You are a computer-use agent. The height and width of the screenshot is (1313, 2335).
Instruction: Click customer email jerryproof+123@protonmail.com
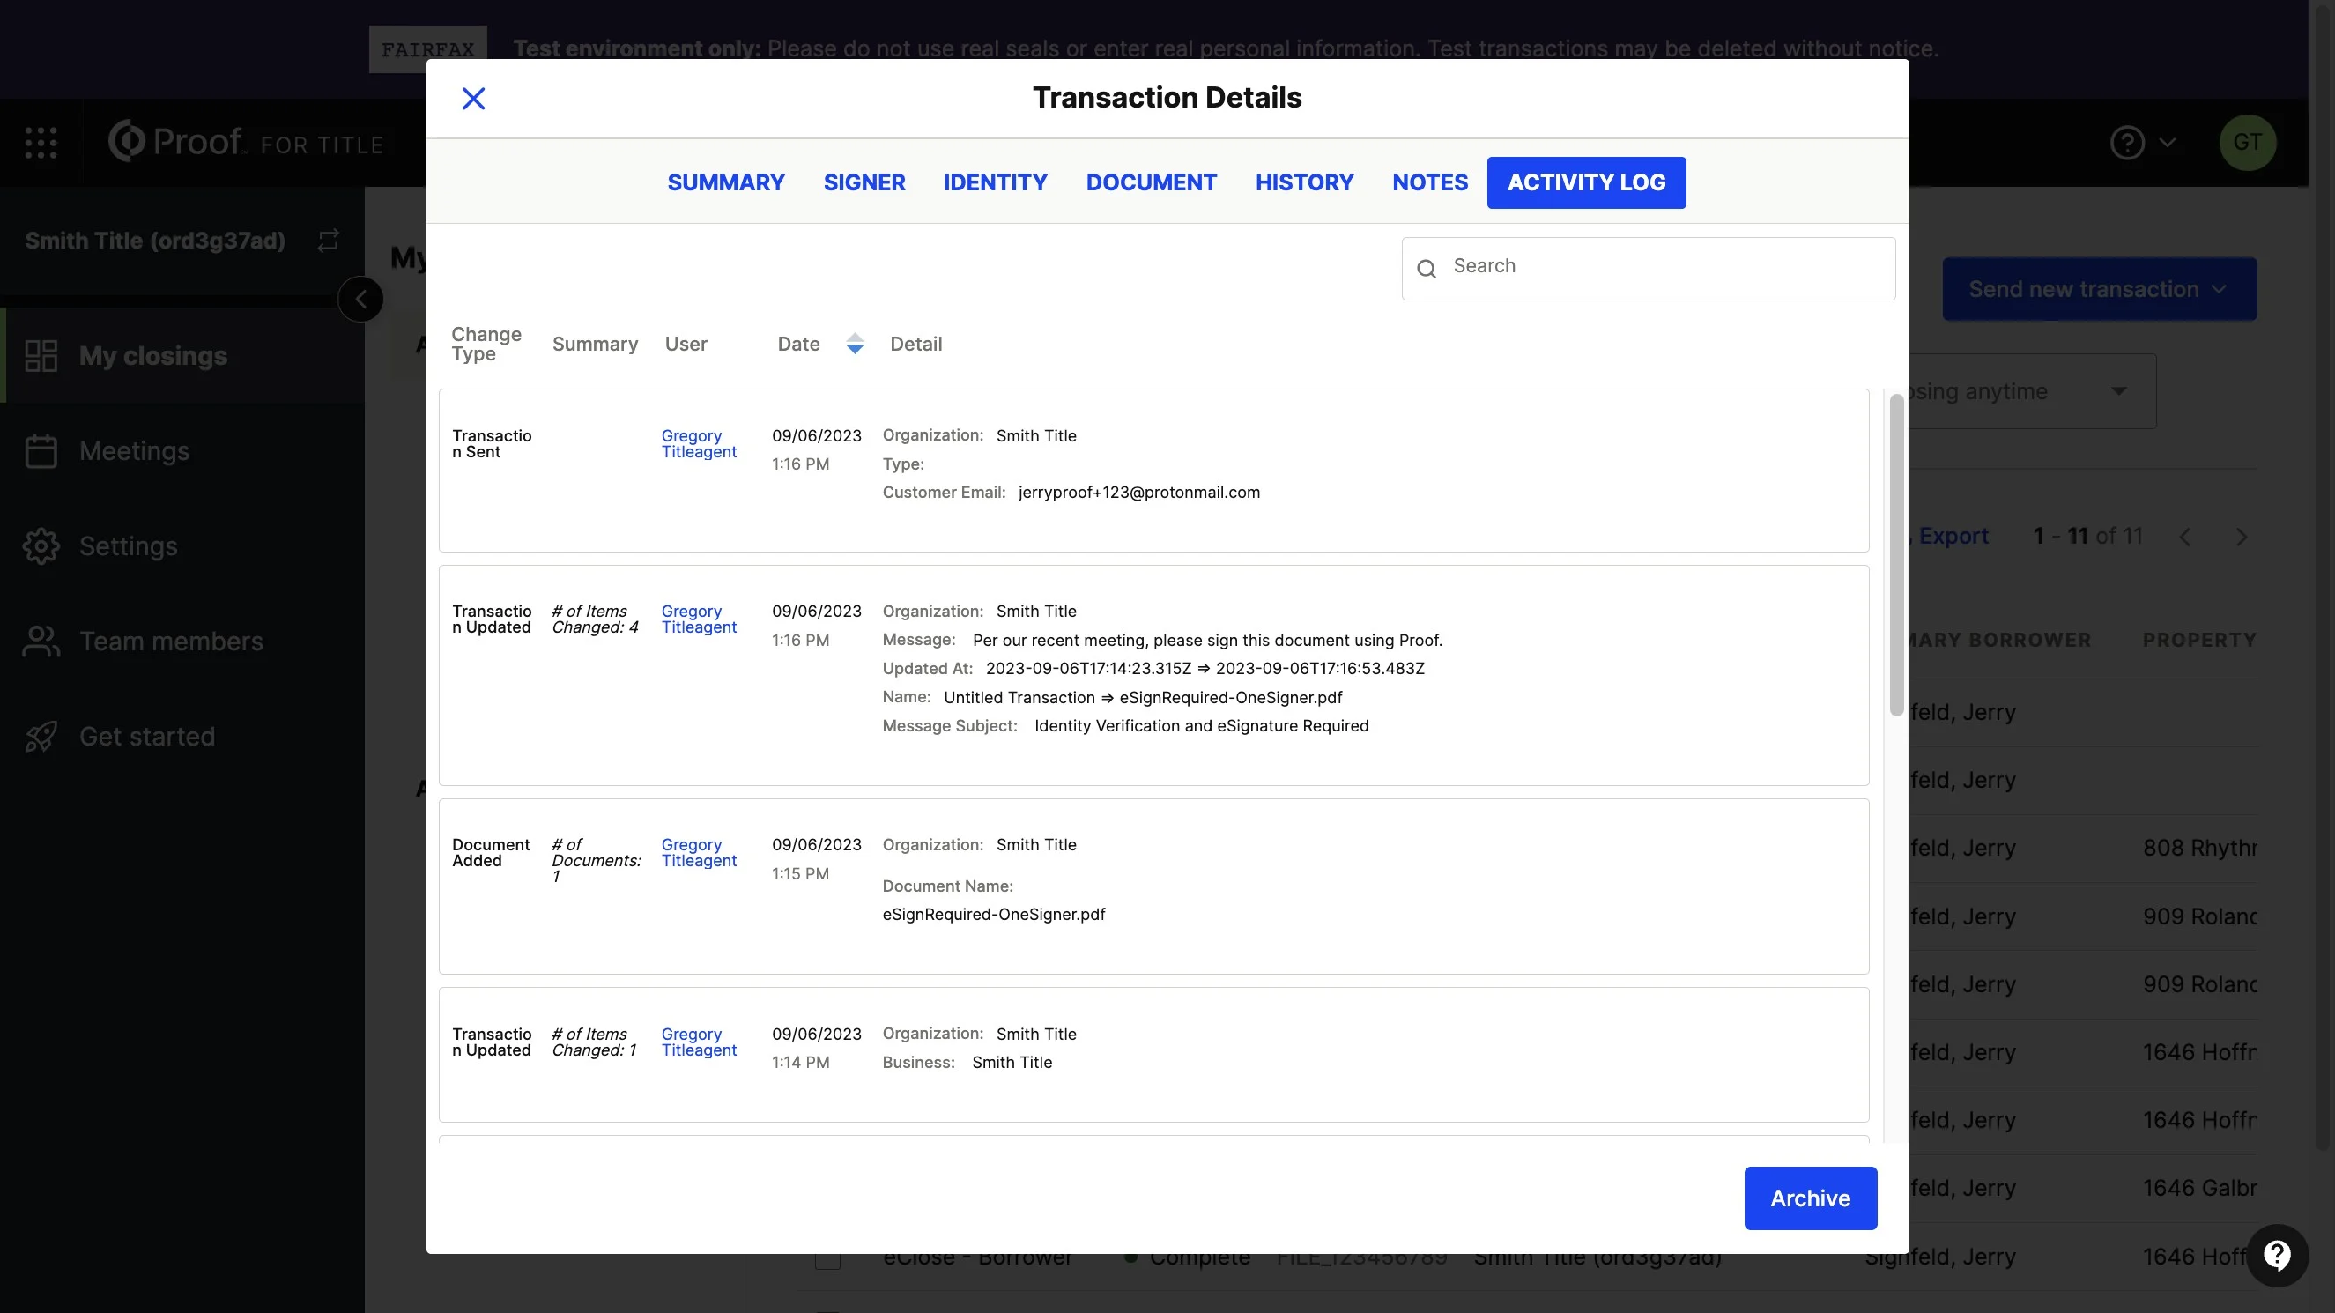click(x=1138, y=493)
